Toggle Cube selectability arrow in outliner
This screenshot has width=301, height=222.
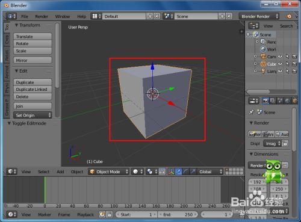click(x=287, y=64)
